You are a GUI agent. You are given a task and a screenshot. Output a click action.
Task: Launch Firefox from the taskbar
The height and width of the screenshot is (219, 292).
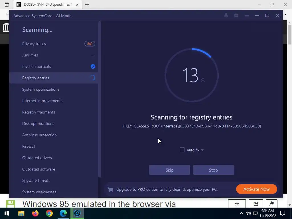click(35, 213)
